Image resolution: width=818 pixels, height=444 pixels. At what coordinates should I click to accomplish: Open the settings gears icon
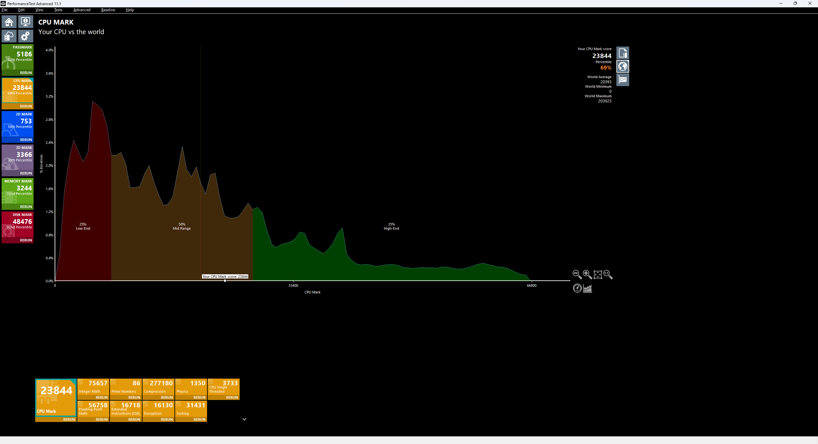click(x=25, y=36)
